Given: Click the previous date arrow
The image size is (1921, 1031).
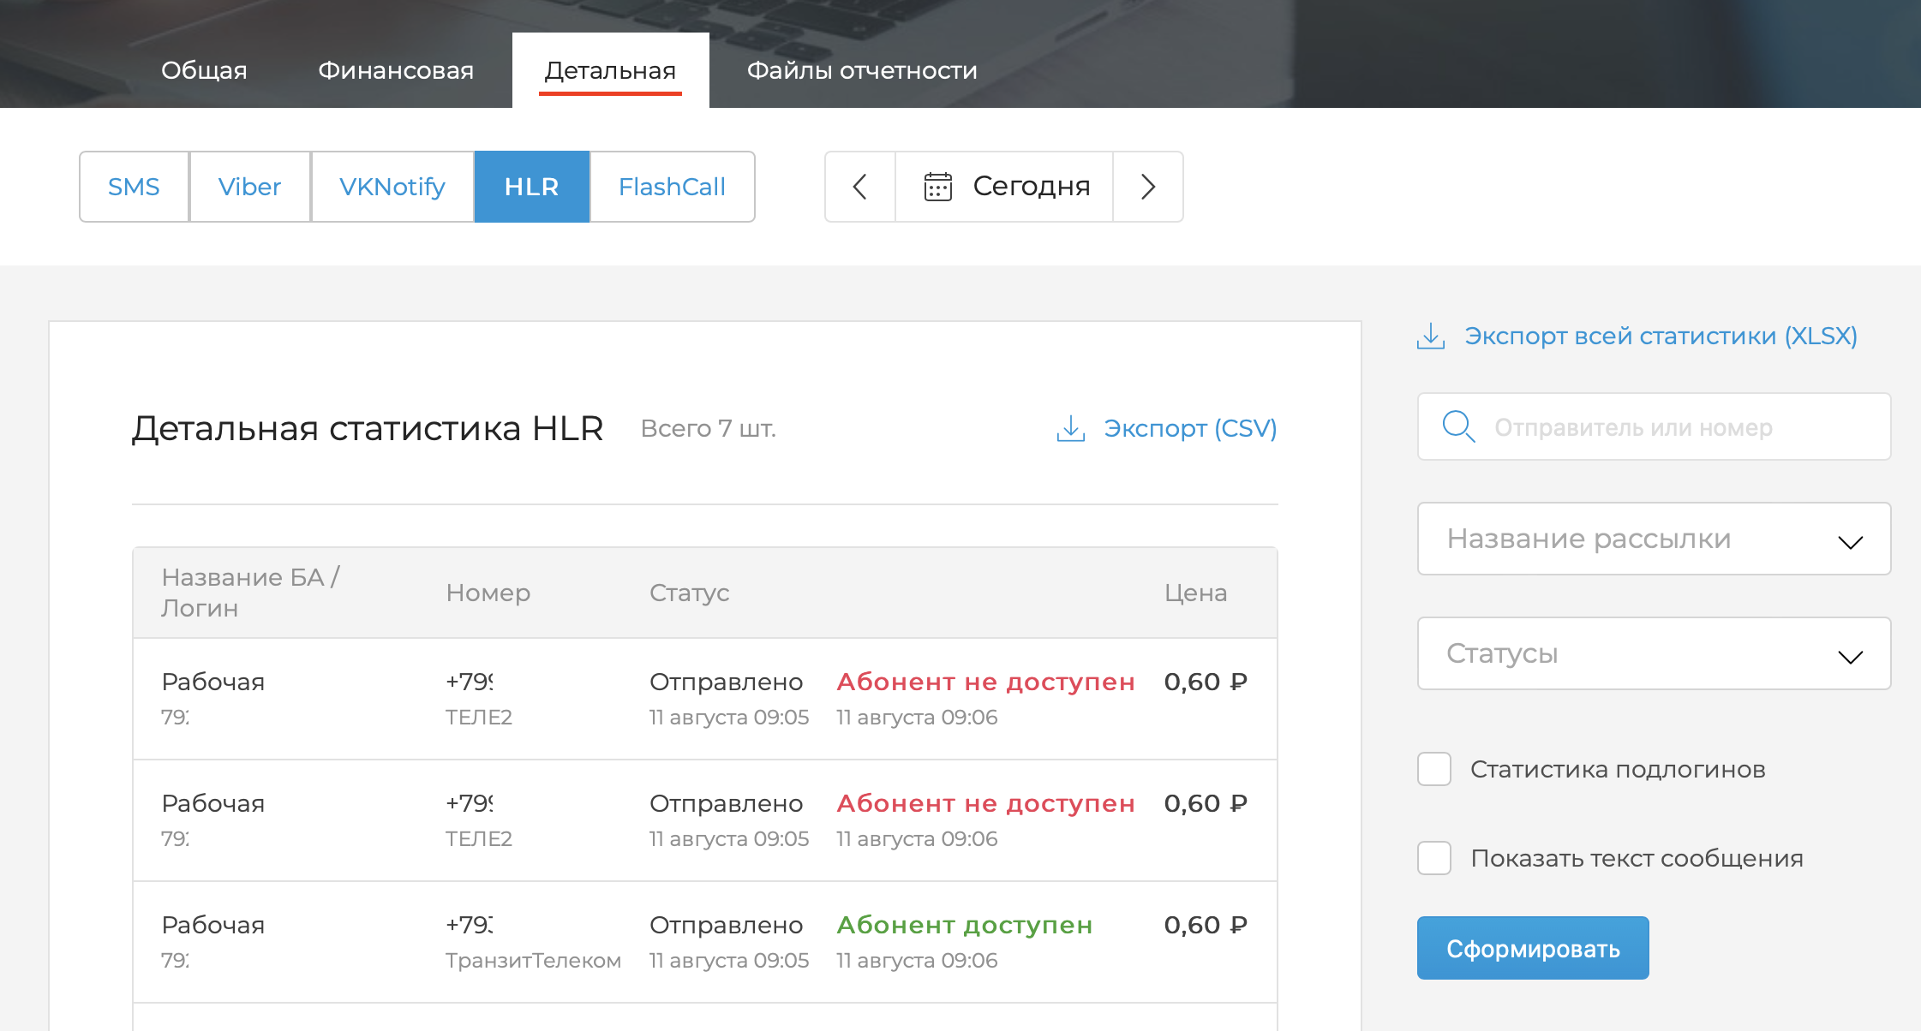Looking at the screenshot, I should [860, 187].
